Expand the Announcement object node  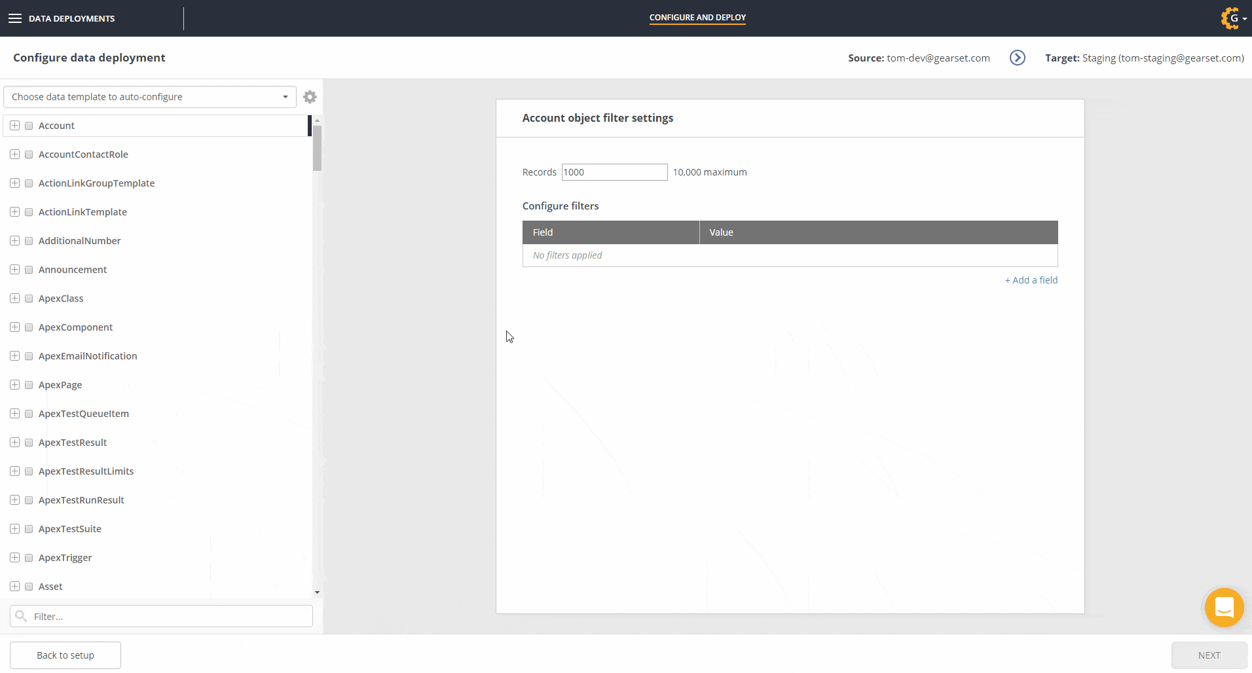[14, 270]
